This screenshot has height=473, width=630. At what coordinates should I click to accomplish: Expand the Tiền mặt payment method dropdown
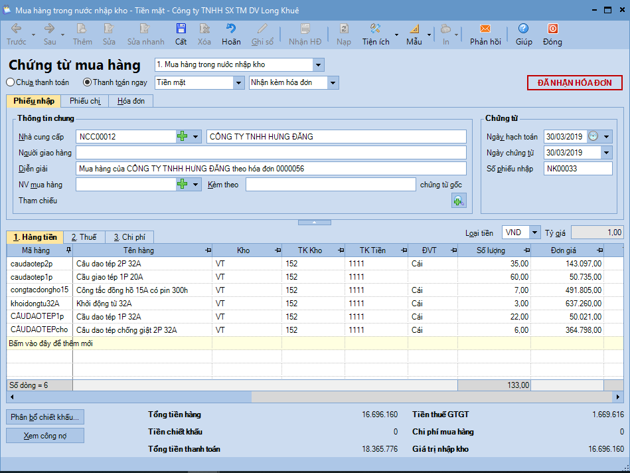[x=238, y=83]
